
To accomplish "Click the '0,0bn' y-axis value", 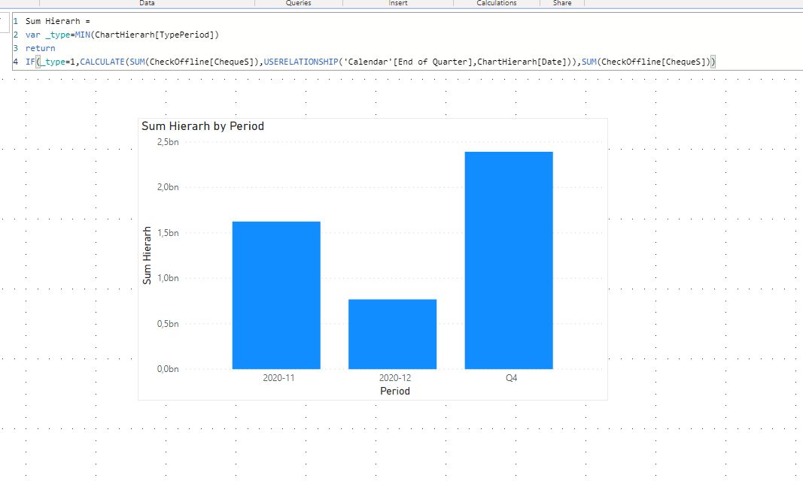I will click(168, 369).
